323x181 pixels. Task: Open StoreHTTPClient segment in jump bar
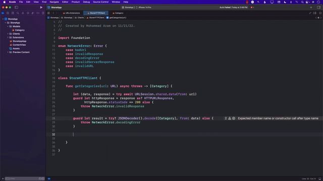click(95, 18)
